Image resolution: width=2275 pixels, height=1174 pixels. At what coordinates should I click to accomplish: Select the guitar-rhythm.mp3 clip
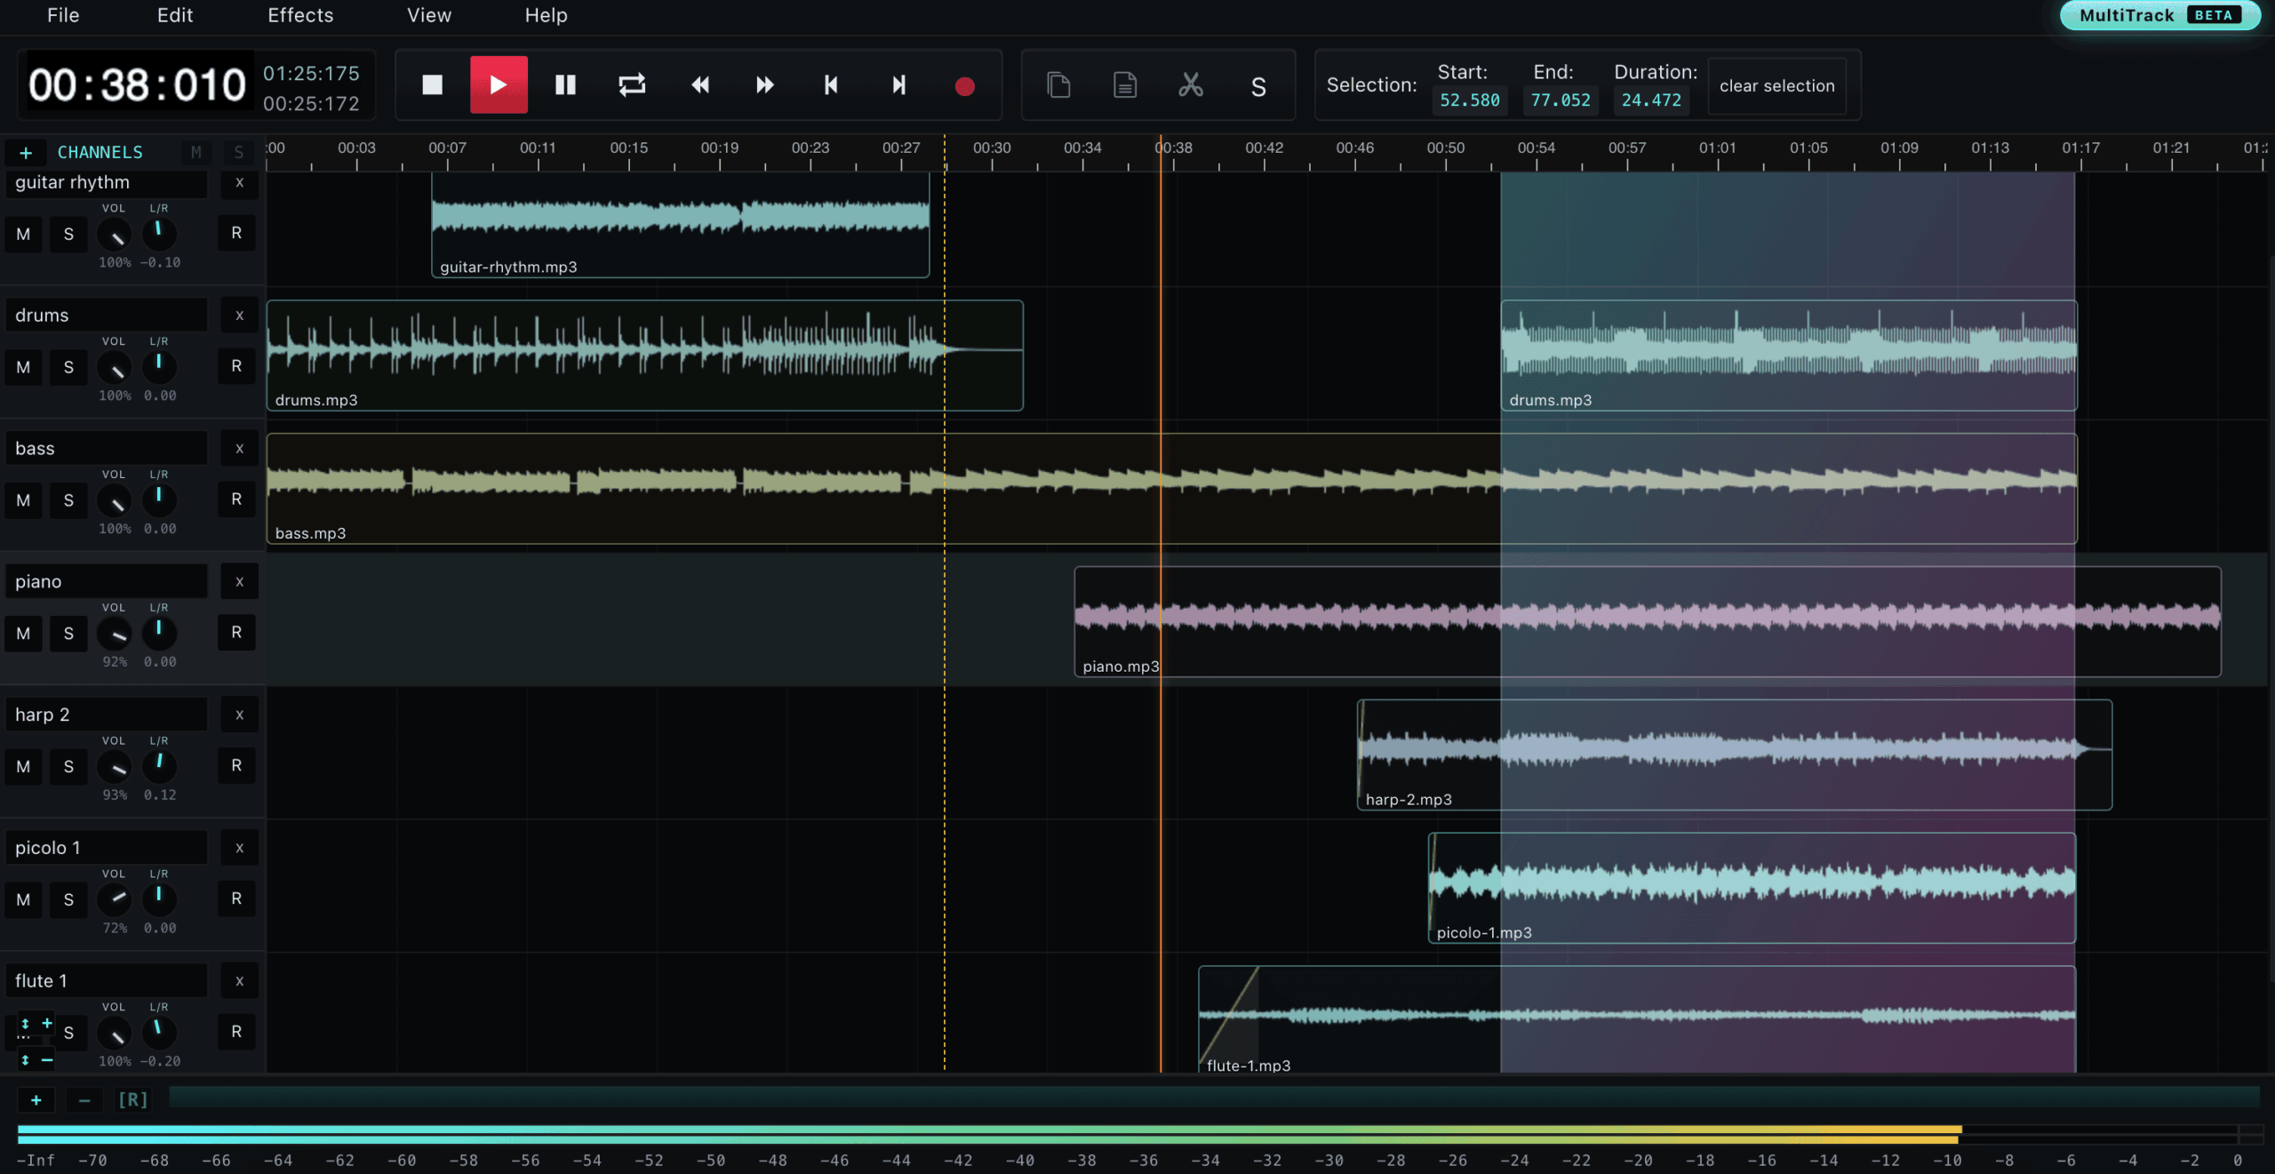681,225
